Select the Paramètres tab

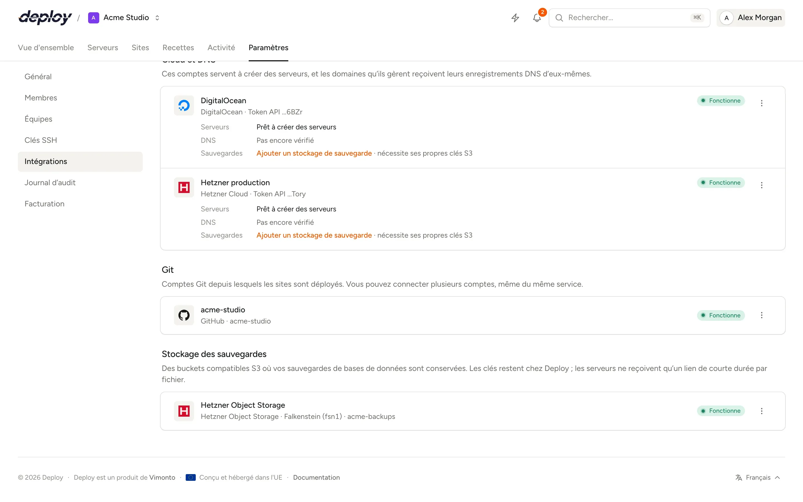[x=268, y=47]
